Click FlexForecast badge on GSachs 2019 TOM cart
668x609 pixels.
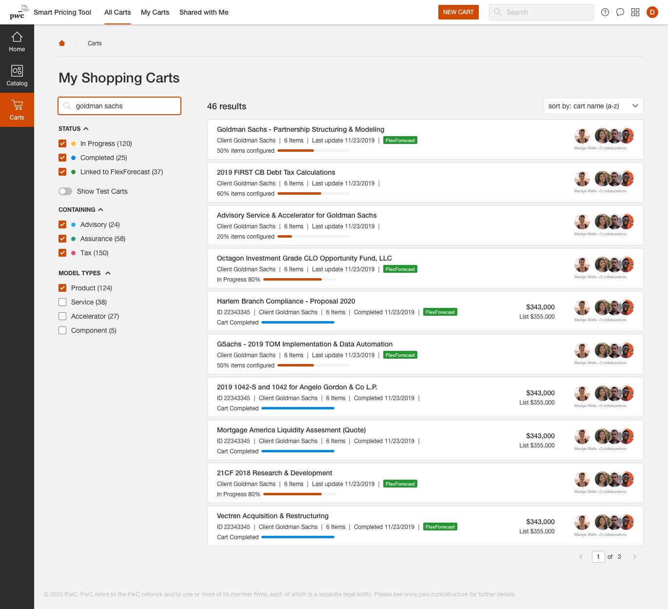tap(400, 355)
